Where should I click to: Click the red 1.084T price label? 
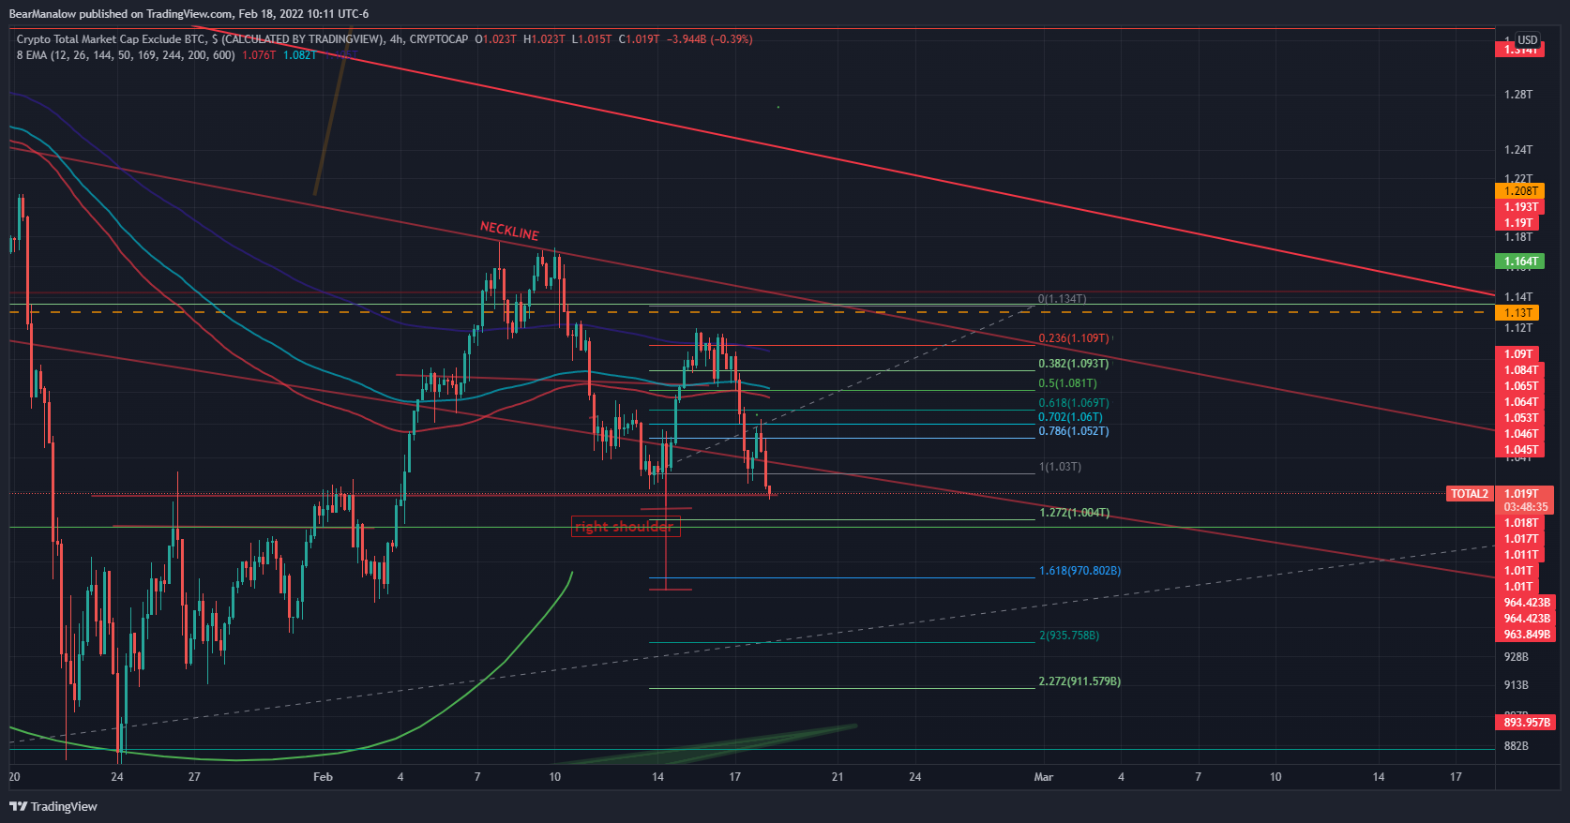[x=1520, y=370]
